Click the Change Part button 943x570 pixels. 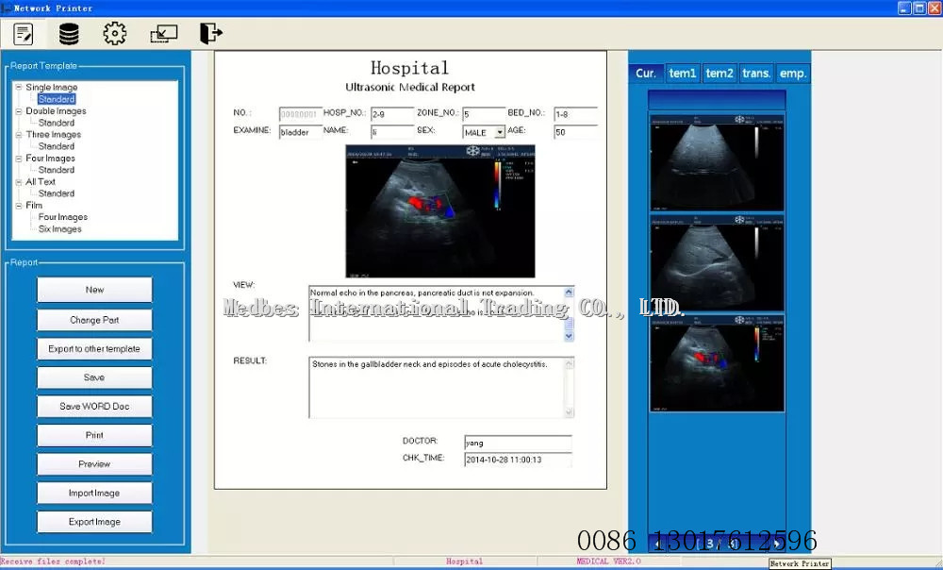point(94,320)
